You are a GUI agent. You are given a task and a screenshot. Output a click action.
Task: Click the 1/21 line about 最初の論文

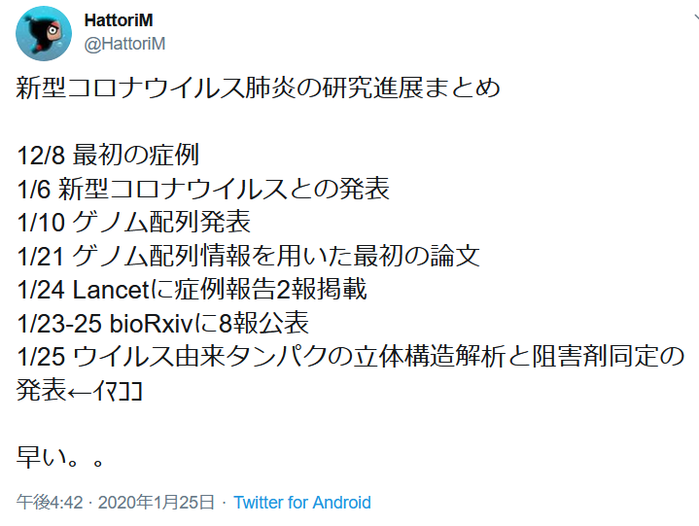pos(248,256)
